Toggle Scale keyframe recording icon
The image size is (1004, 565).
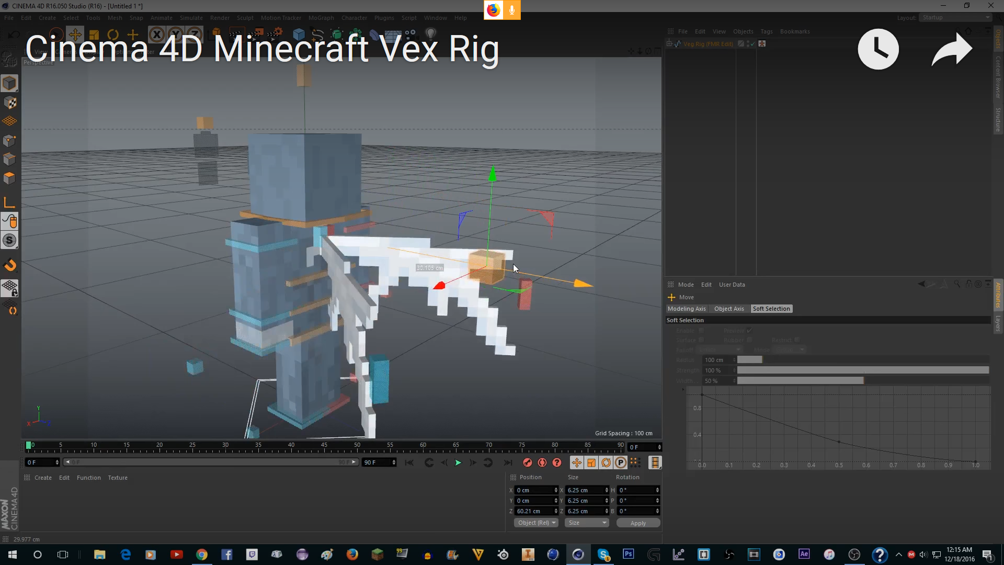click(591, 462)
